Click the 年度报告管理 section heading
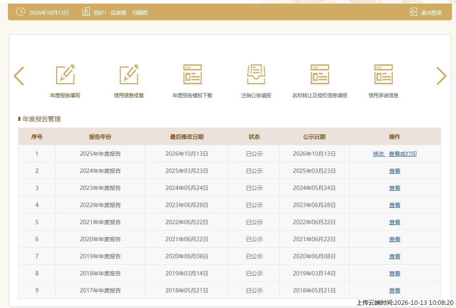The height and width of the screenshot is (308, 456). pos(42,119)
